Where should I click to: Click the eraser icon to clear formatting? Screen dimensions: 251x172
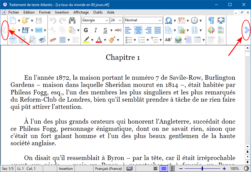[x=53, y=40]
